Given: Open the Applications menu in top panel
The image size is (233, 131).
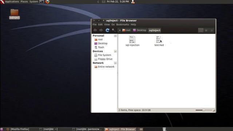Looking at the screenshot, I should (12, 1).
